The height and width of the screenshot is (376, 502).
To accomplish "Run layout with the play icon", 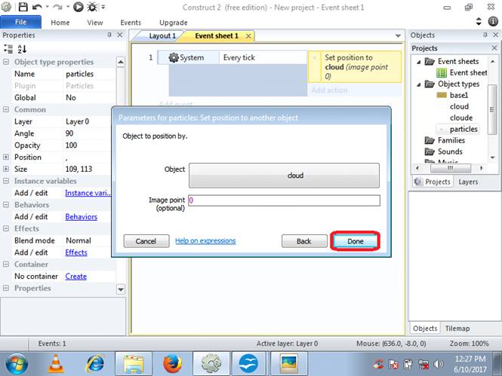I will tap(78, 7).
